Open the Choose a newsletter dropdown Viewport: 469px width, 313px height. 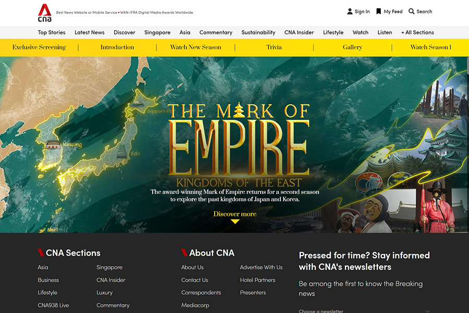pos(364,311)
